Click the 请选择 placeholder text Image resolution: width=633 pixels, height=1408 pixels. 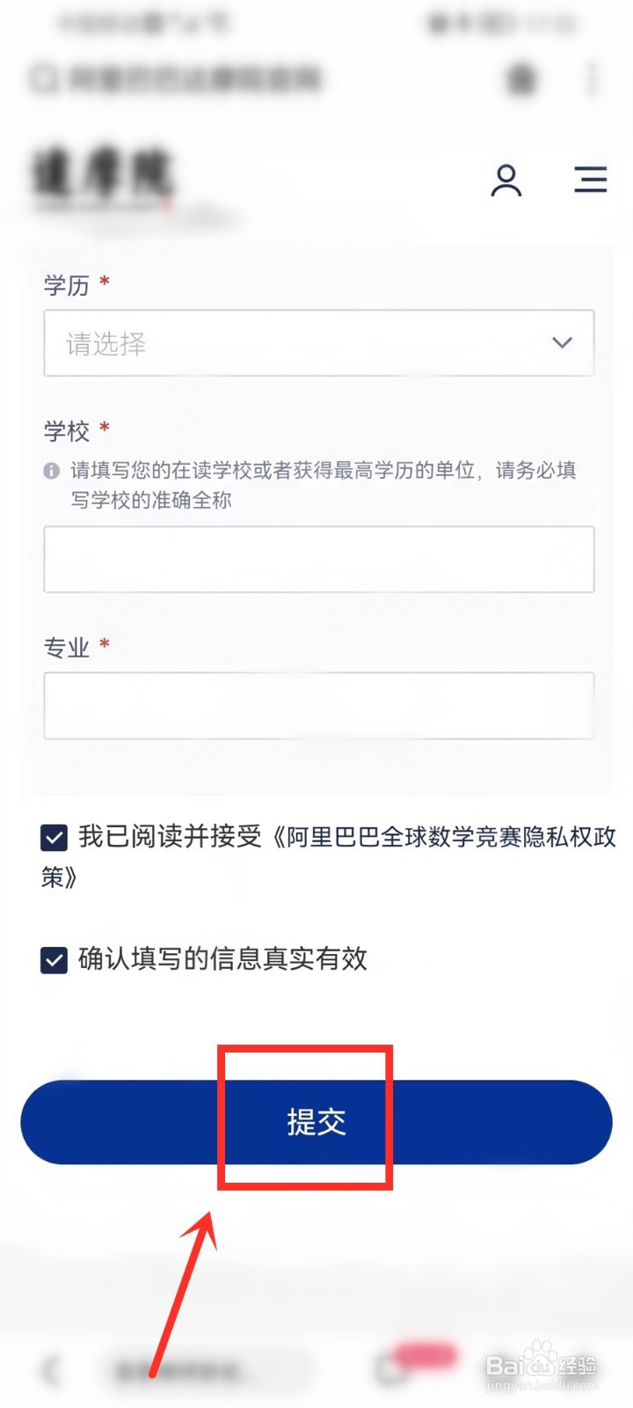tap(106, 343)
